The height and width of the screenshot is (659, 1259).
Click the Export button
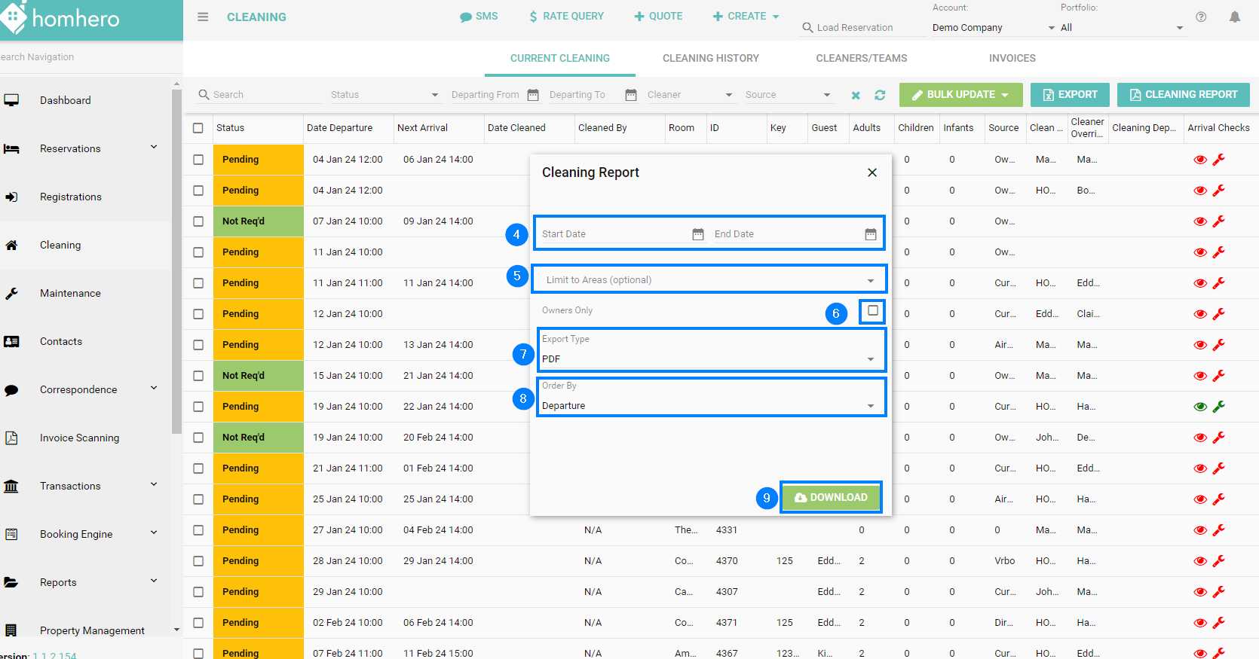[1069, 95]
